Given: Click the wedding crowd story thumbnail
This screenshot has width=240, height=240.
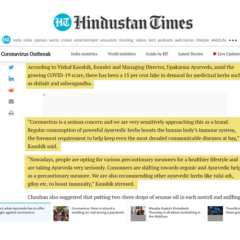Looking at the screenshot, I should [x=61, y=214].
